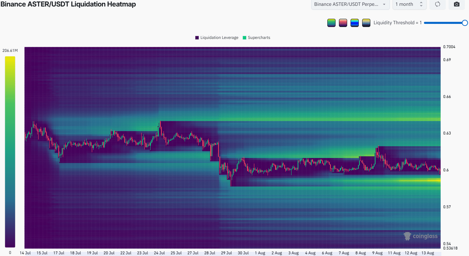
Task: Open the Binance ASTER/USDT Perpetual pair dropdown
Action: (x=350, y=4)
